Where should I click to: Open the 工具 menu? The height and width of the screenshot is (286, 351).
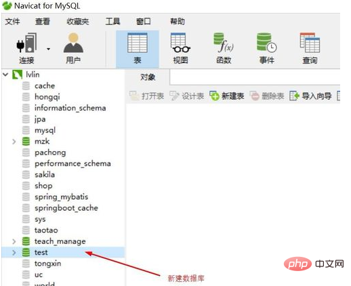(x=112, y=22)
